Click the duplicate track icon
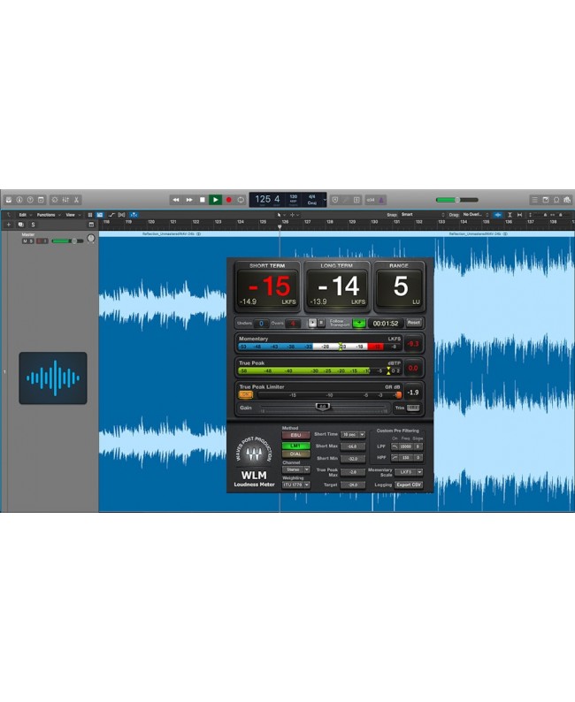Image resolution: width=575 pixels, height=702 pixels. pyautogui.click(x=20, y=225)
